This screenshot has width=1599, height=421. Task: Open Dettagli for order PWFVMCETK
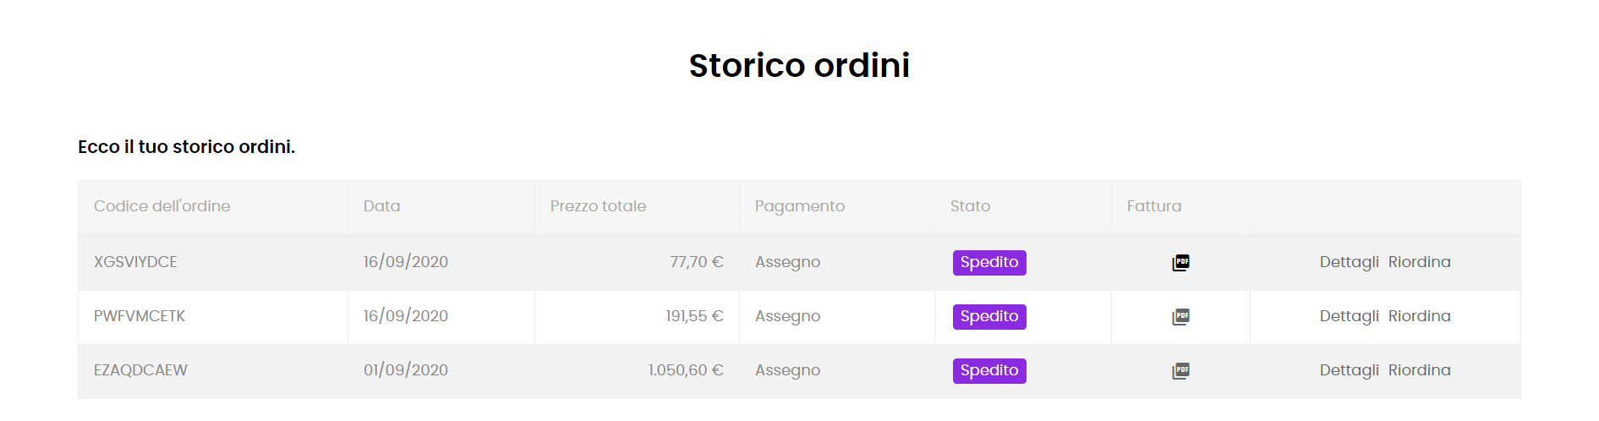(x=1349, y=316)
